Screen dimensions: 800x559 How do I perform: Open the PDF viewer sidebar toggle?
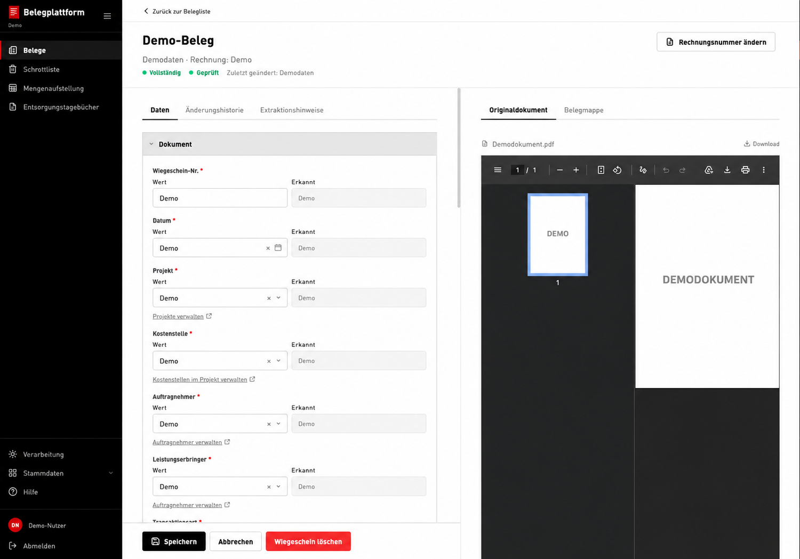click(498, 170)
